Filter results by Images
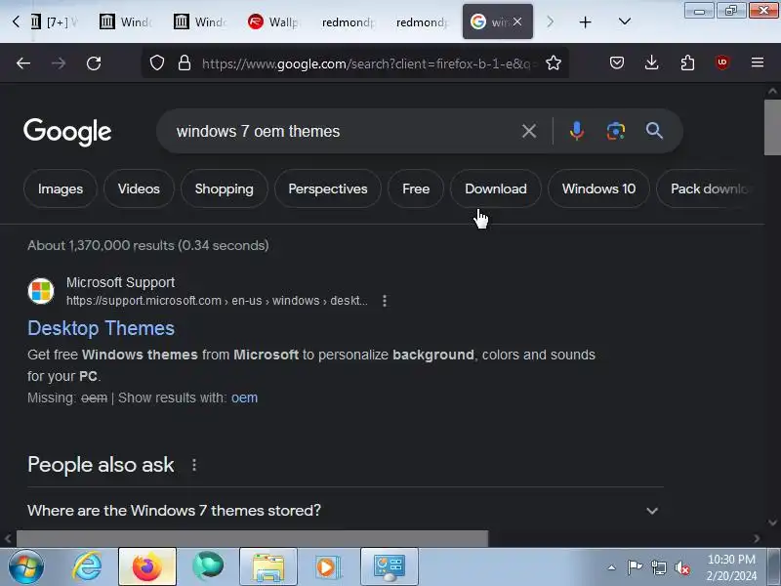Image resolution: width=781 pixels, height=586 pixels. (61, 188)
